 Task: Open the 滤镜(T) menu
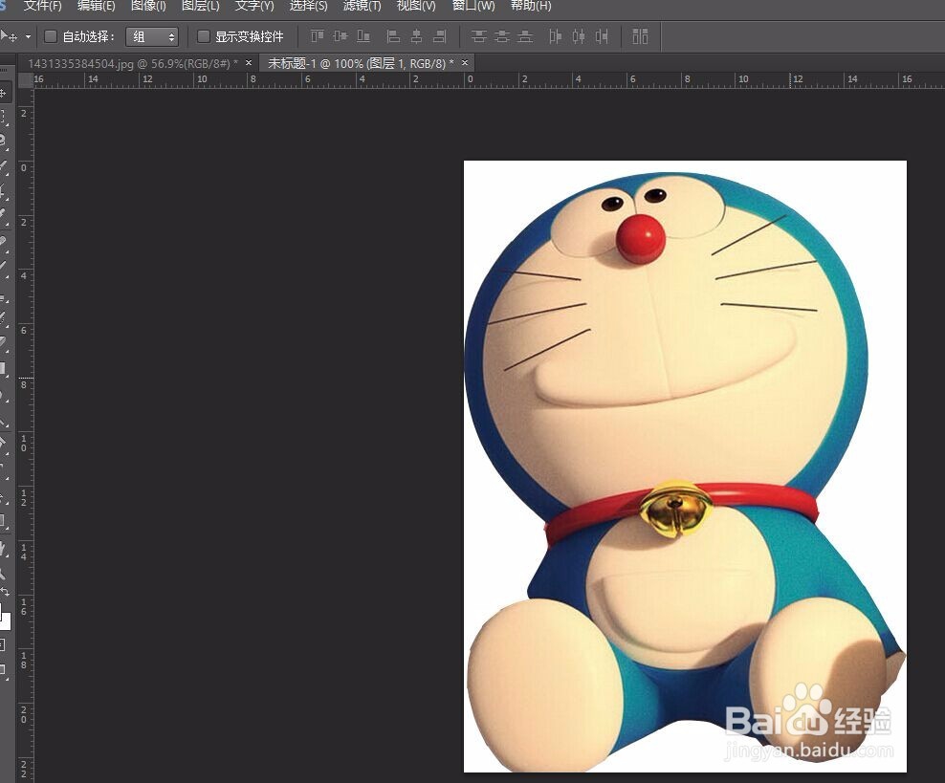pyautogui.click(x=362, y=6)
